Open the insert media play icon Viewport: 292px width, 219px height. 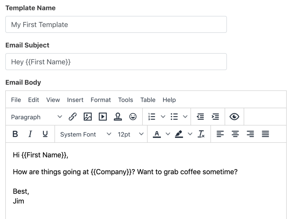click(103, 117)
